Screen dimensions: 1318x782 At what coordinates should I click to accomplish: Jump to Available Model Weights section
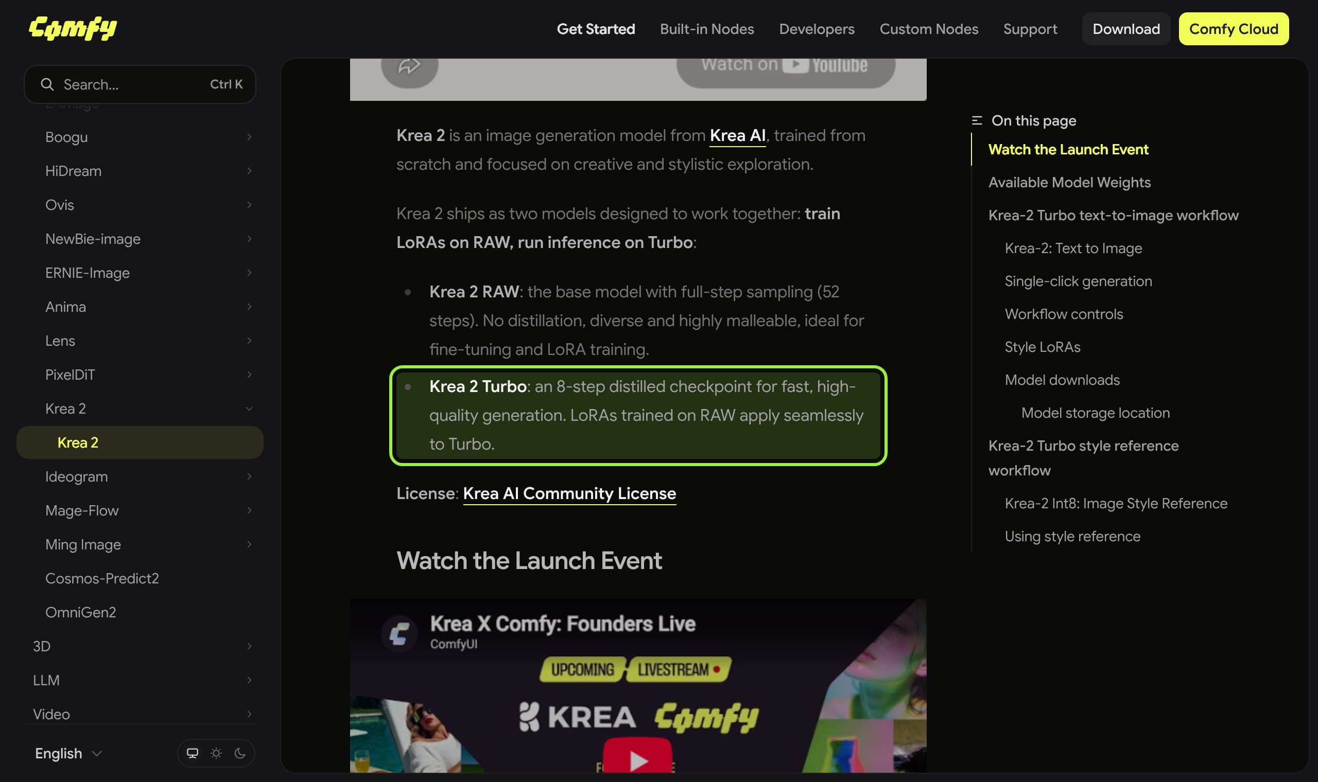(1069, 182)
